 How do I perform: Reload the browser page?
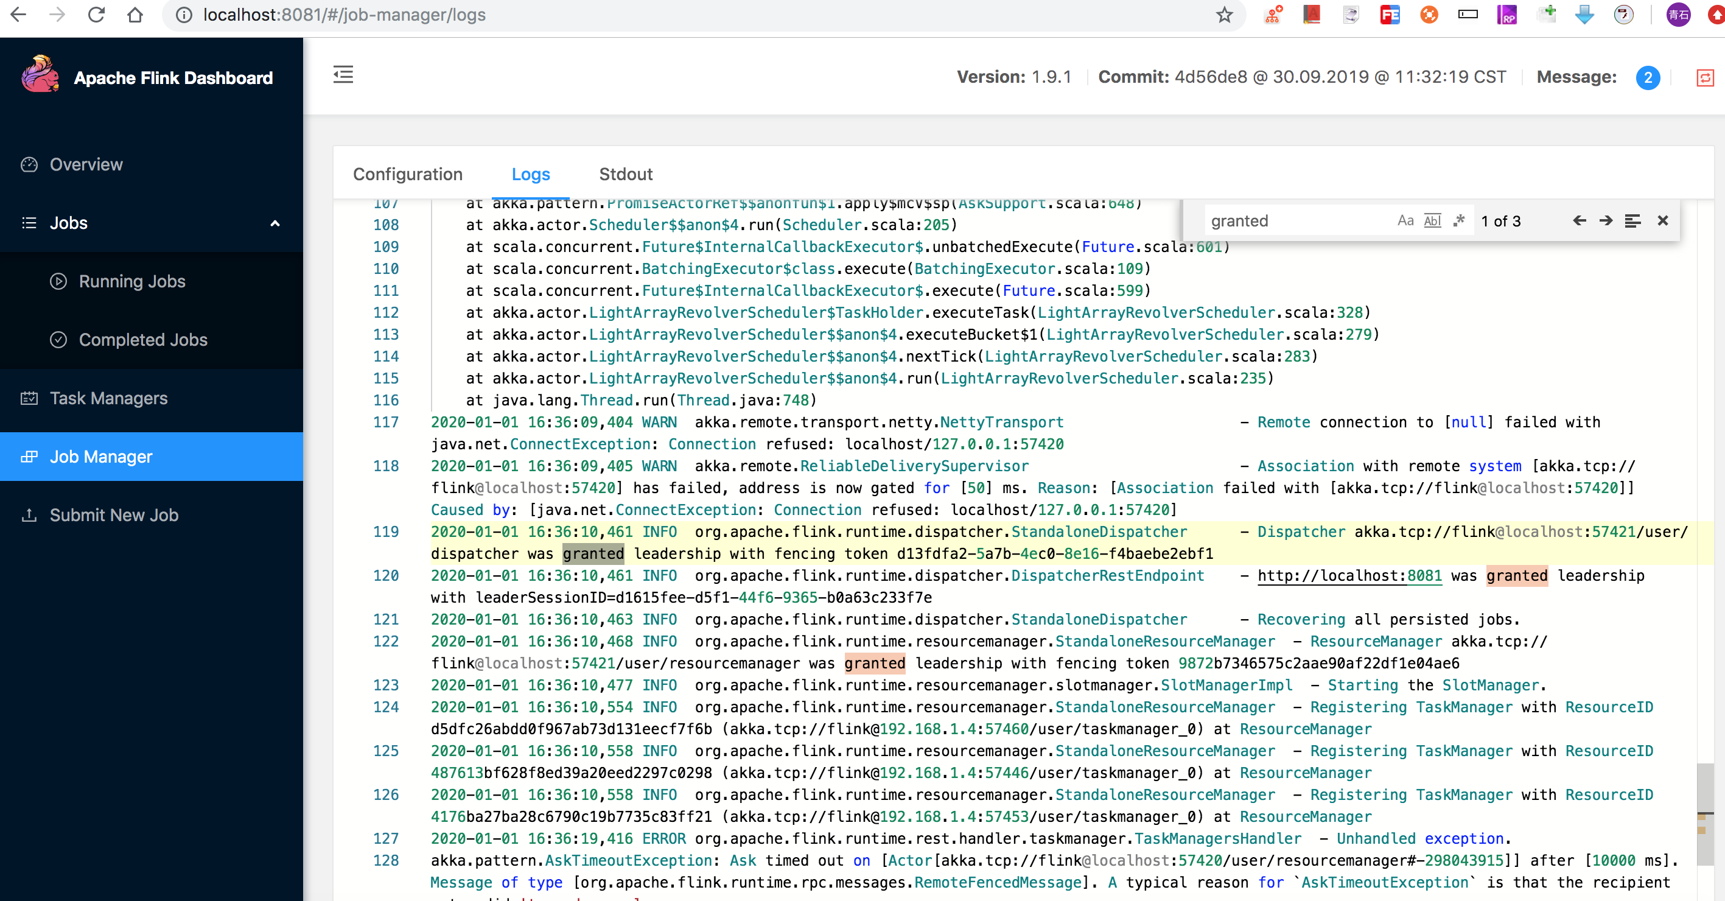96,15
